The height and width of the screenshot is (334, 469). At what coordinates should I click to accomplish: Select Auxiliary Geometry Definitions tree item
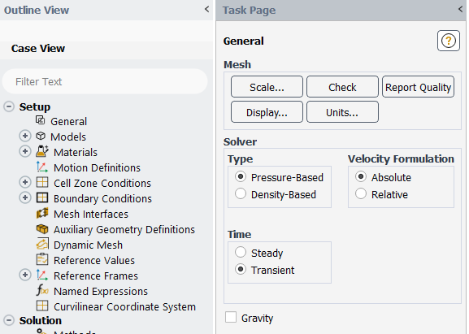point(124,230)
